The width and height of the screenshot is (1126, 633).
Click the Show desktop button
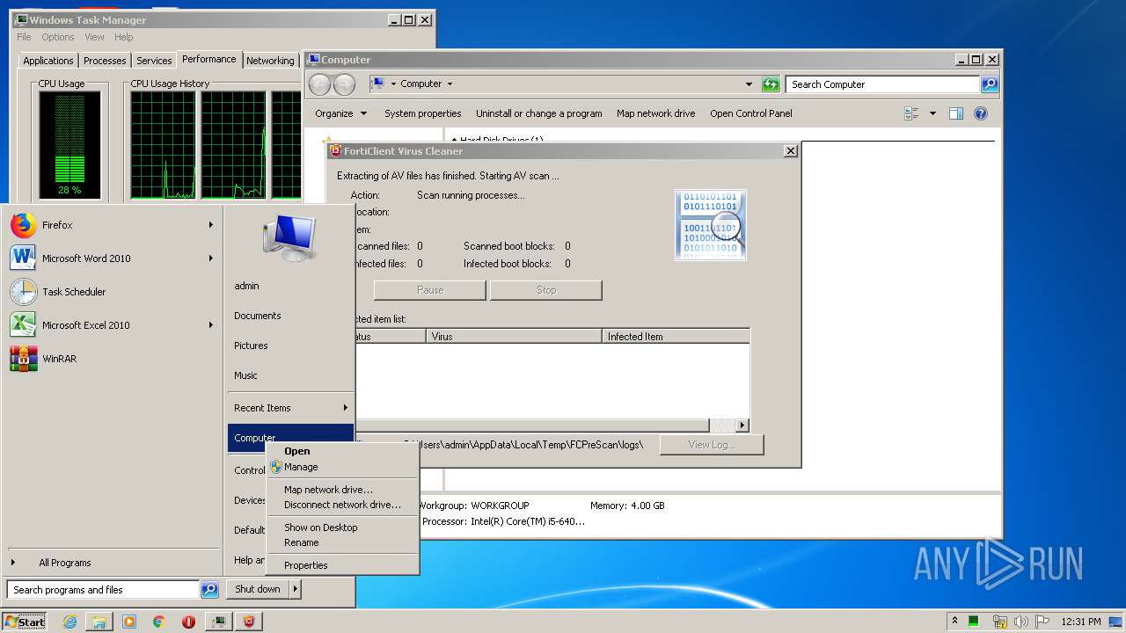point(1117,622)
